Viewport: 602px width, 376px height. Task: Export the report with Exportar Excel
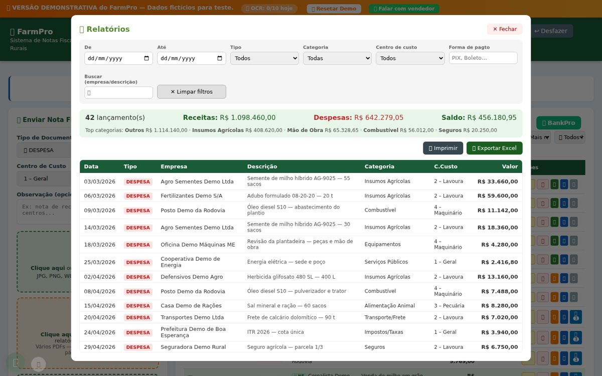coord(495,148)
